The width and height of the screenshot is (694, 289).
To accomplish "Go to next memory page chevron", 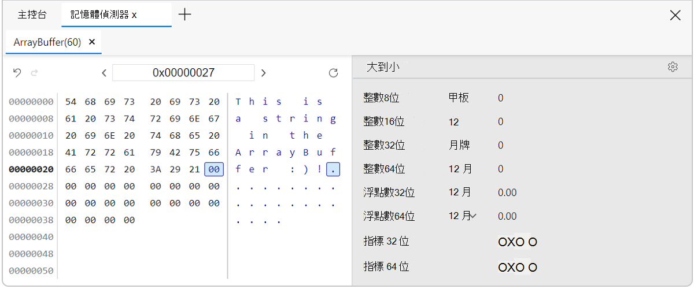I will click(x=264, y=73).
